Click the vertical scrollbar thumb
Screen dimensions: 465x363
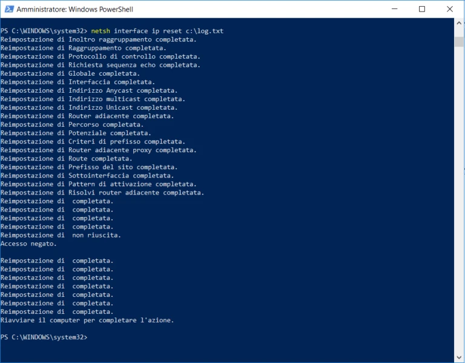click(459, 42)
